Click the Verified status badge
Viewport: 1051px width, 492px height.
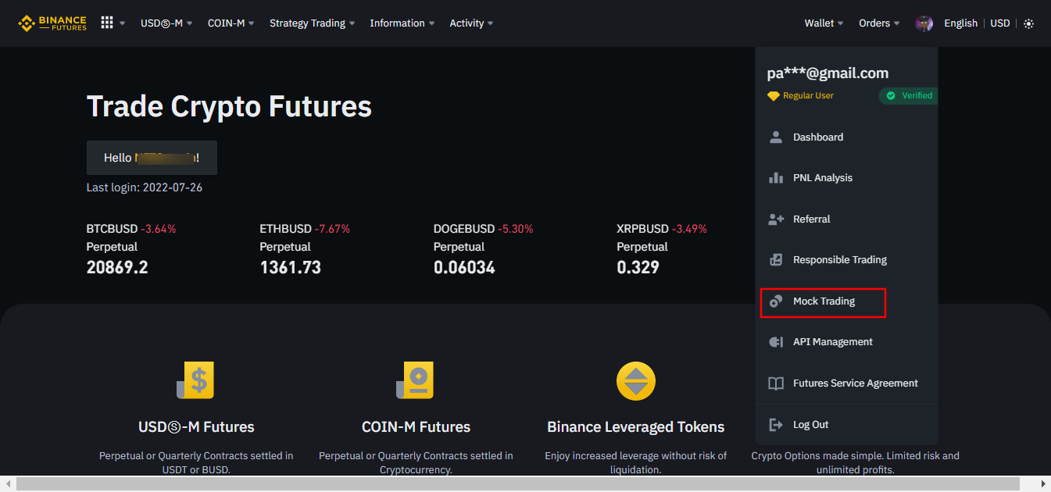(x=908, y=95)
